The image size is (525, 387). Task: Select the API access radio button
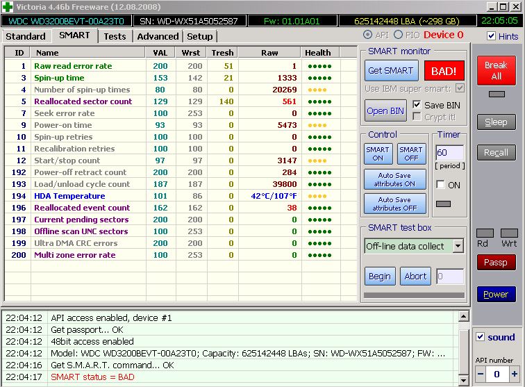click(x=367, y=35)
